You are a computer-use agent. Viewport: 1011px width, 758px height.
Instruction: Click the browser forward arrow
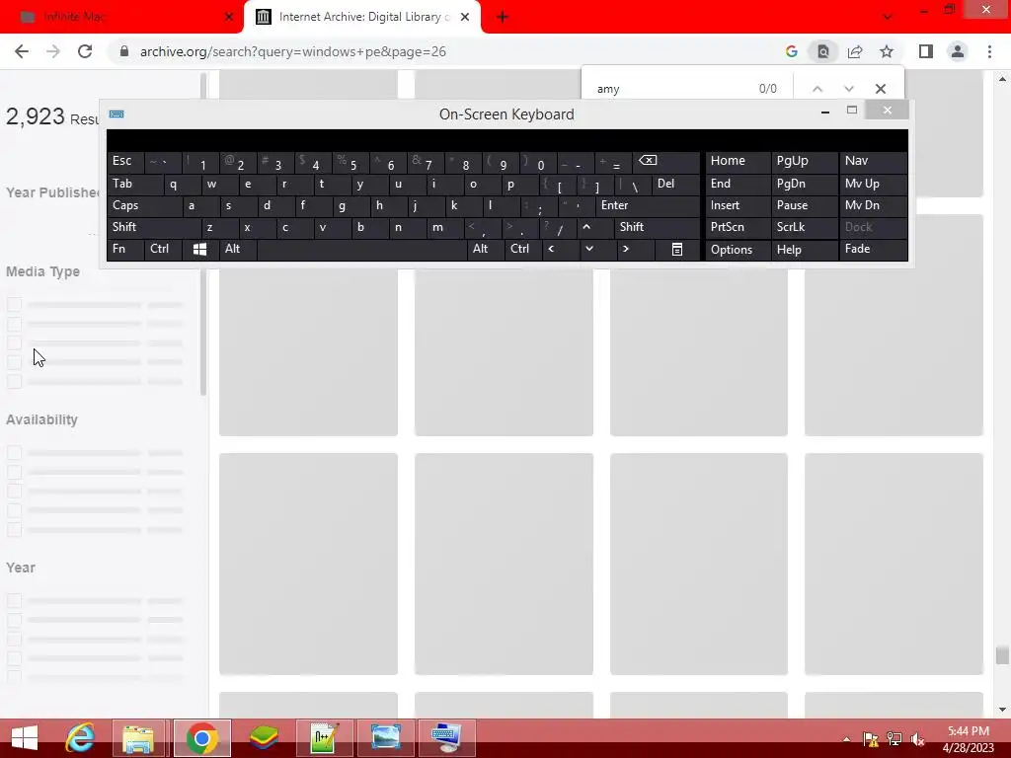click(53, 51)
